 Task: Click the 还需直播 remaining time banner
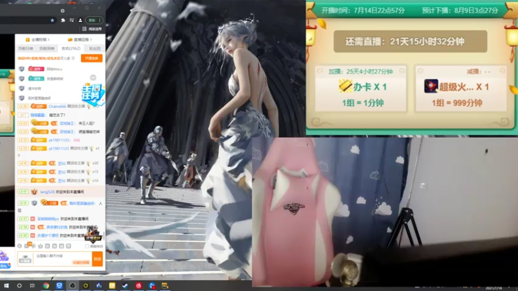pyautogui.click(x=411, y=41)
